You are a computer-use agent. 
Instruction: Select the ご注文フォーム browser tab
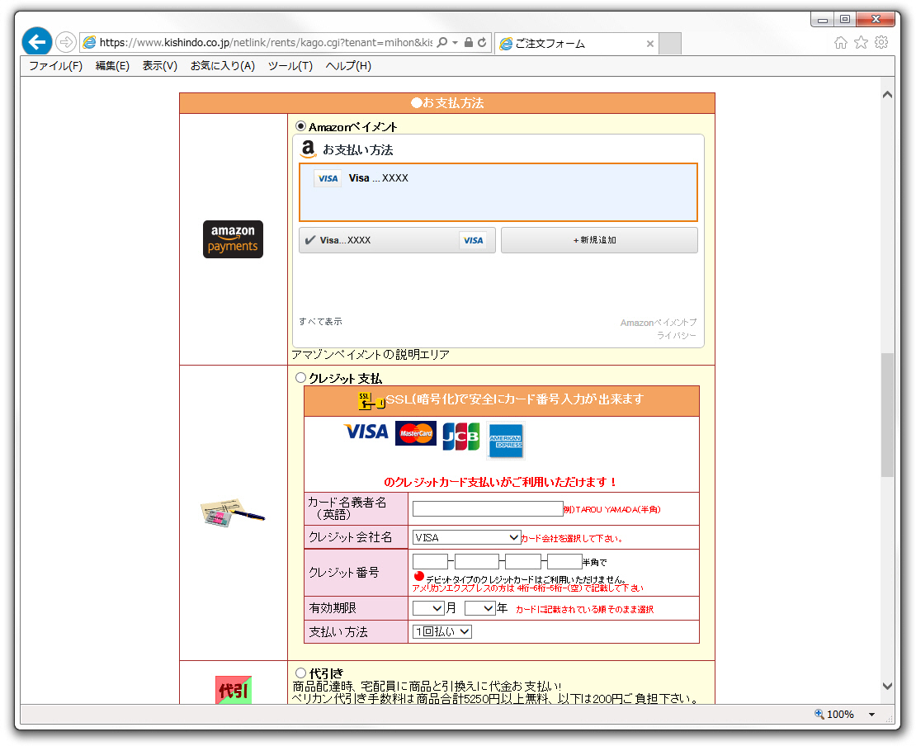click(x=577, y=43)
